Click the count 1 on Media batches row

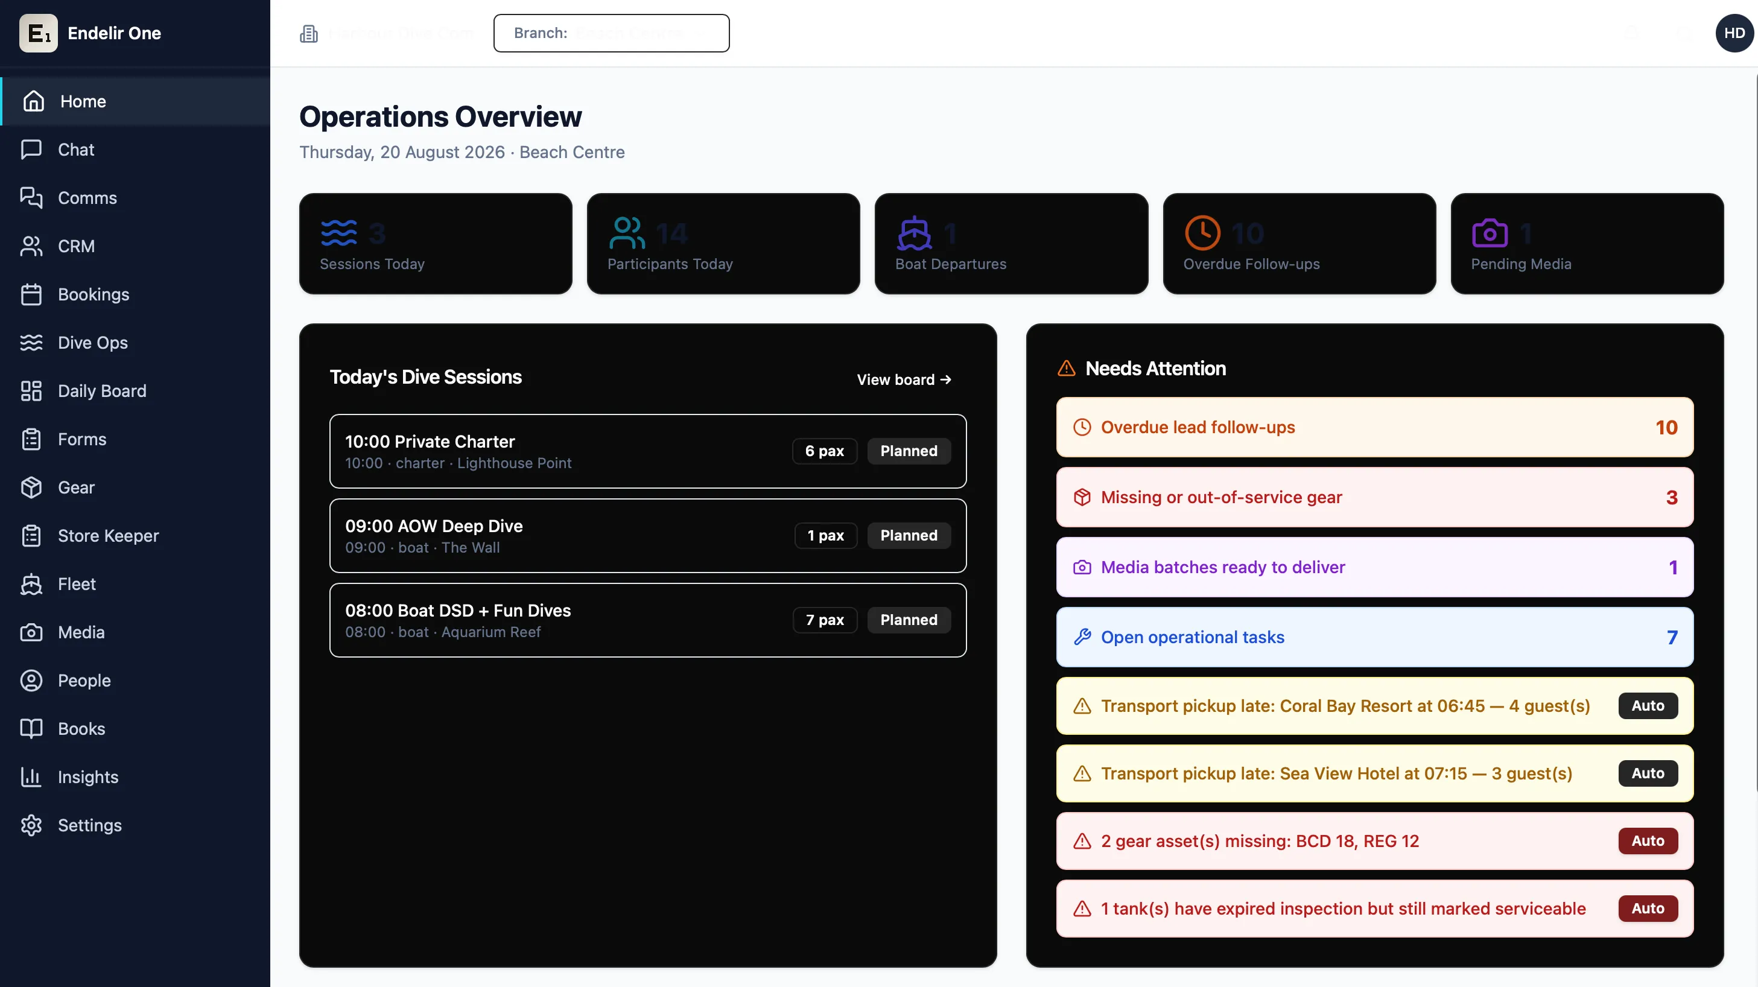pos(1673,567)
